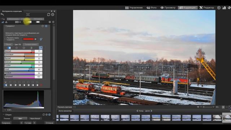Tick the second gradient checkbox

10,82
